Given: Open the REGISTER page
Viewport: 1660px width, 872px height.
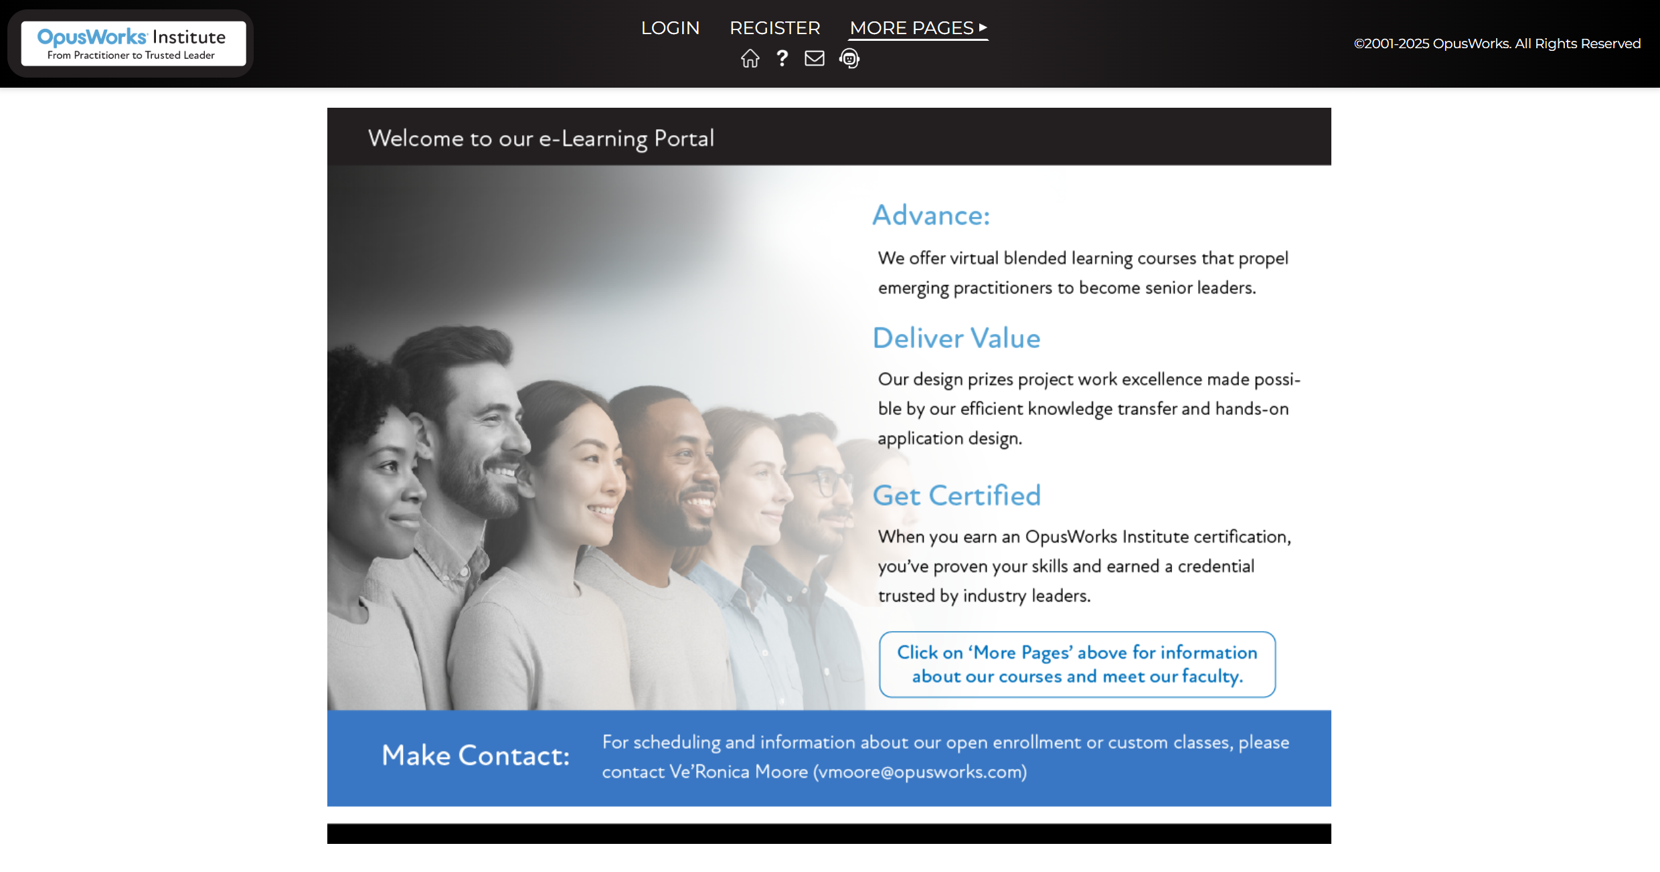Looking at the screenshot, I should tap(774, 28).
